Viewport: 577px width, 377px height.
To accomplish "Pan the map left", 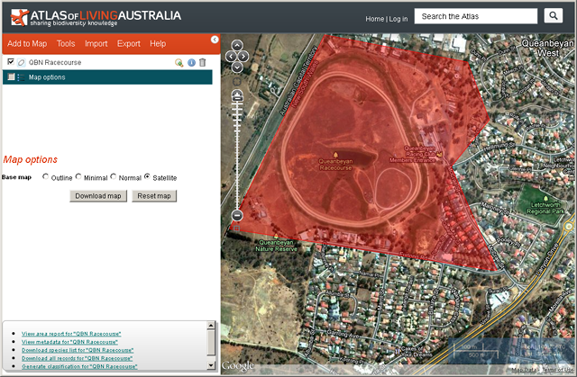I will coord(231,57).
